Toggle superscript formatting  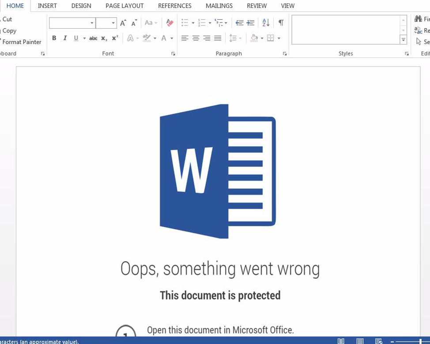pos(115,38)
